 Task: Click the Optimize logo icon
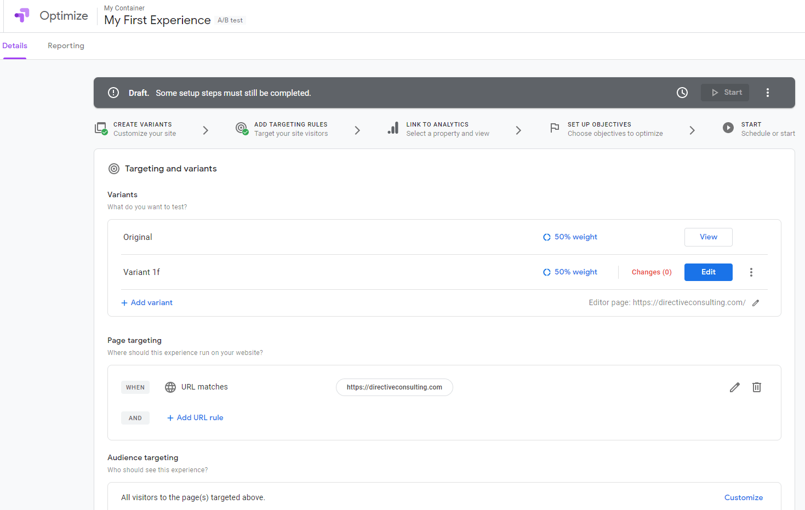click(x=22, y=15)
